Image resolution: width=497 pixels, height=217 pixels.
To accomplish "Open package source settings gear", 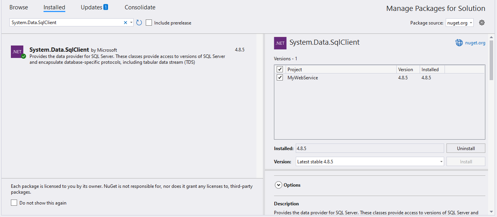I will (482, 23).
